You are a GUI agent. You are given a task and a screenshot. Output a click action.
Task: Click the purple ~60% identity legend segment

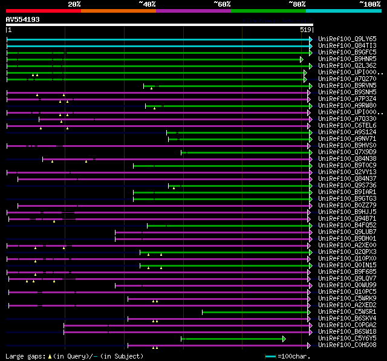(x=193, y=10)
